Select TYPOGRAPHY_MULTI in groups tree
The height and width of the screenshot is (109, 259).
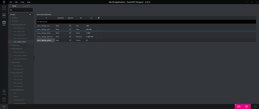coord(18,100)
